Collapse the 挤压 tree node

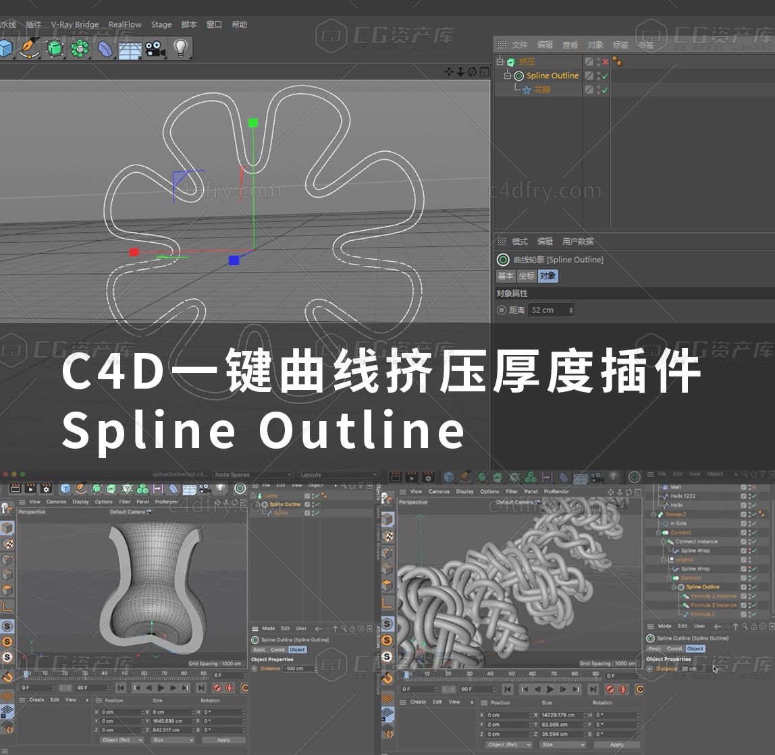click(500, 62)
